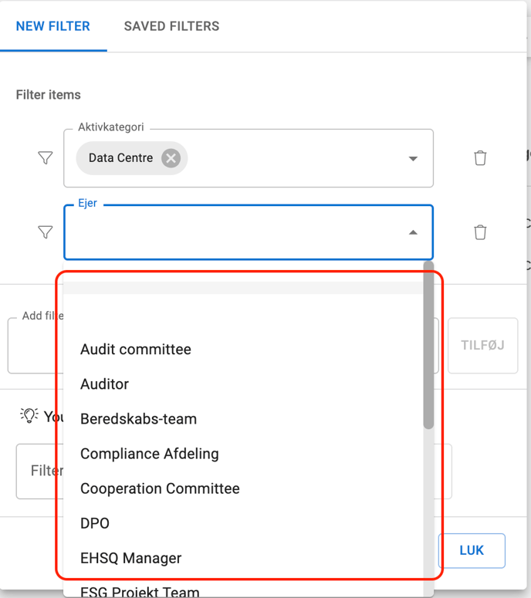Select DPO from the Ejer list
This screenshot has height=598, width=531.
point(95,523)
